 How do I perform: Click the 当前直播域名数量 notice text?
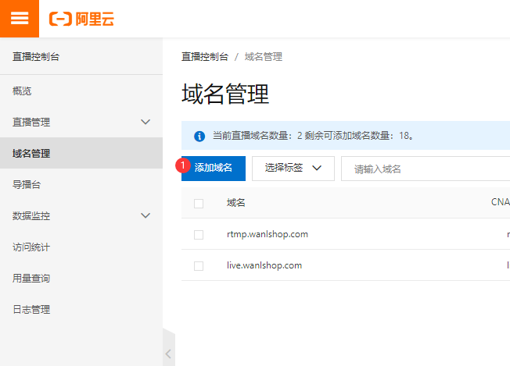point(313,135)
